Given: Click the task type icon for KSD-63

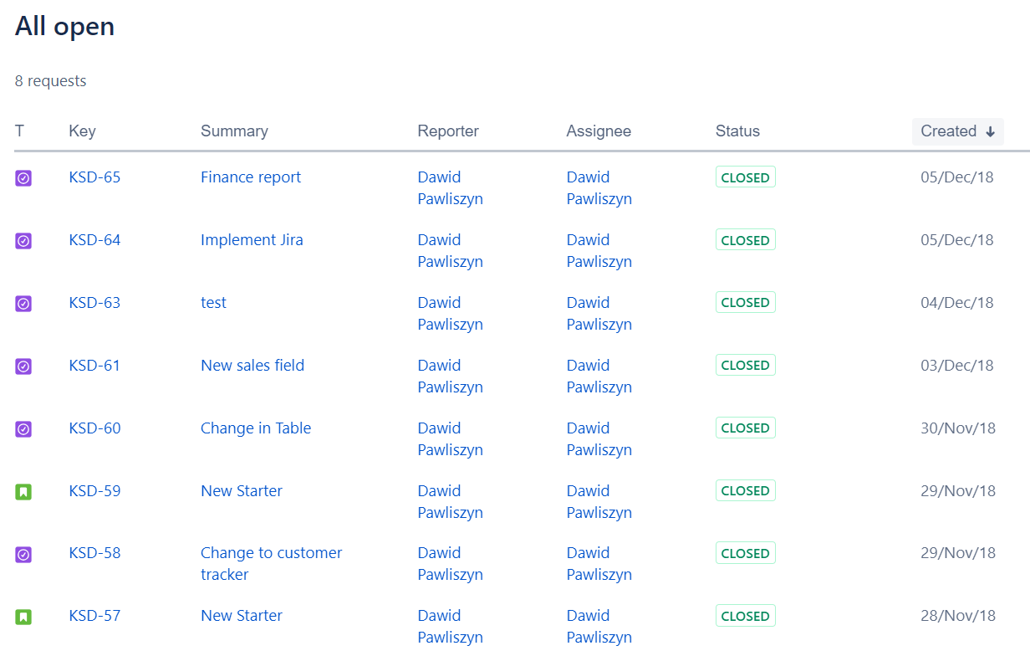Looking at the screenshot, I should 23,303.
